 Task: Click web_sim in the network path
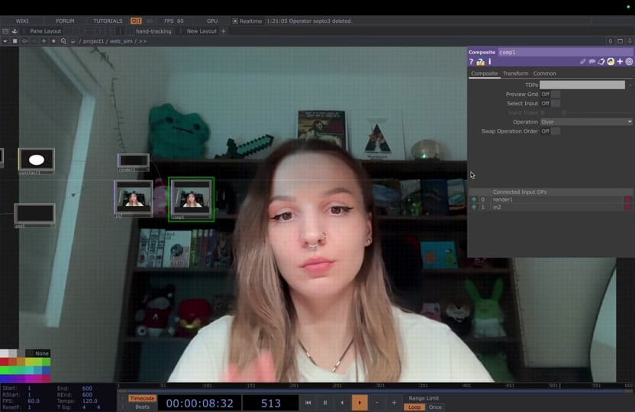pyautogui.click(x=121, y=41)
